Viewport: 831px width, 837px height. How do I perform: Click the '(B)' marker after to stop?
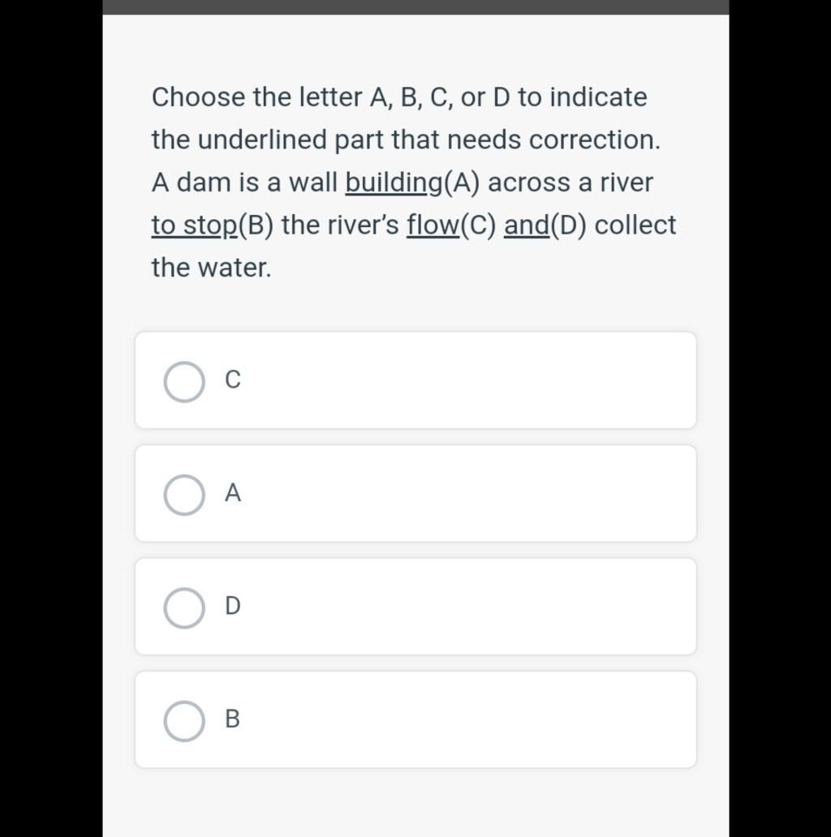pos(256,225)
